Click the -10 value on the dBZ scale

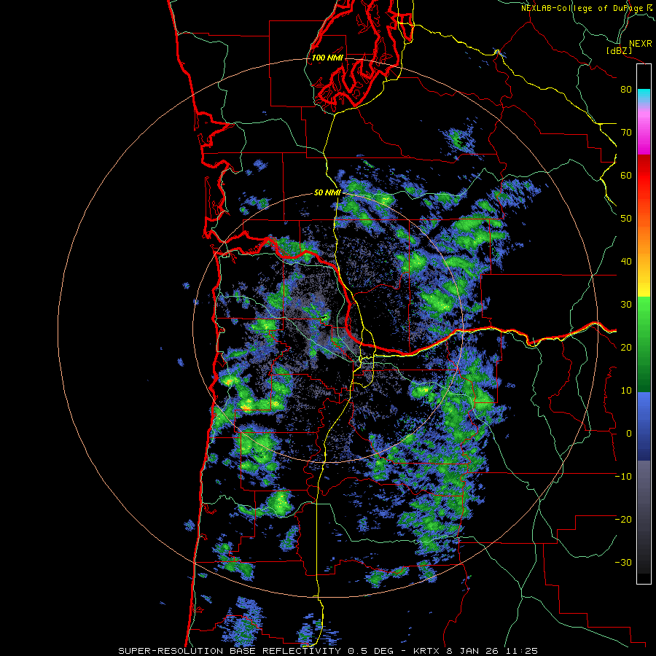(623, 477)
